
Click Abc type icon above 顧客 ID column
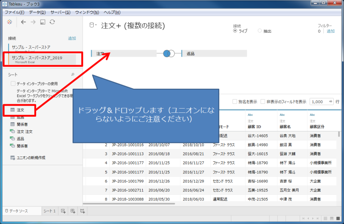click(x=250, y=115)
